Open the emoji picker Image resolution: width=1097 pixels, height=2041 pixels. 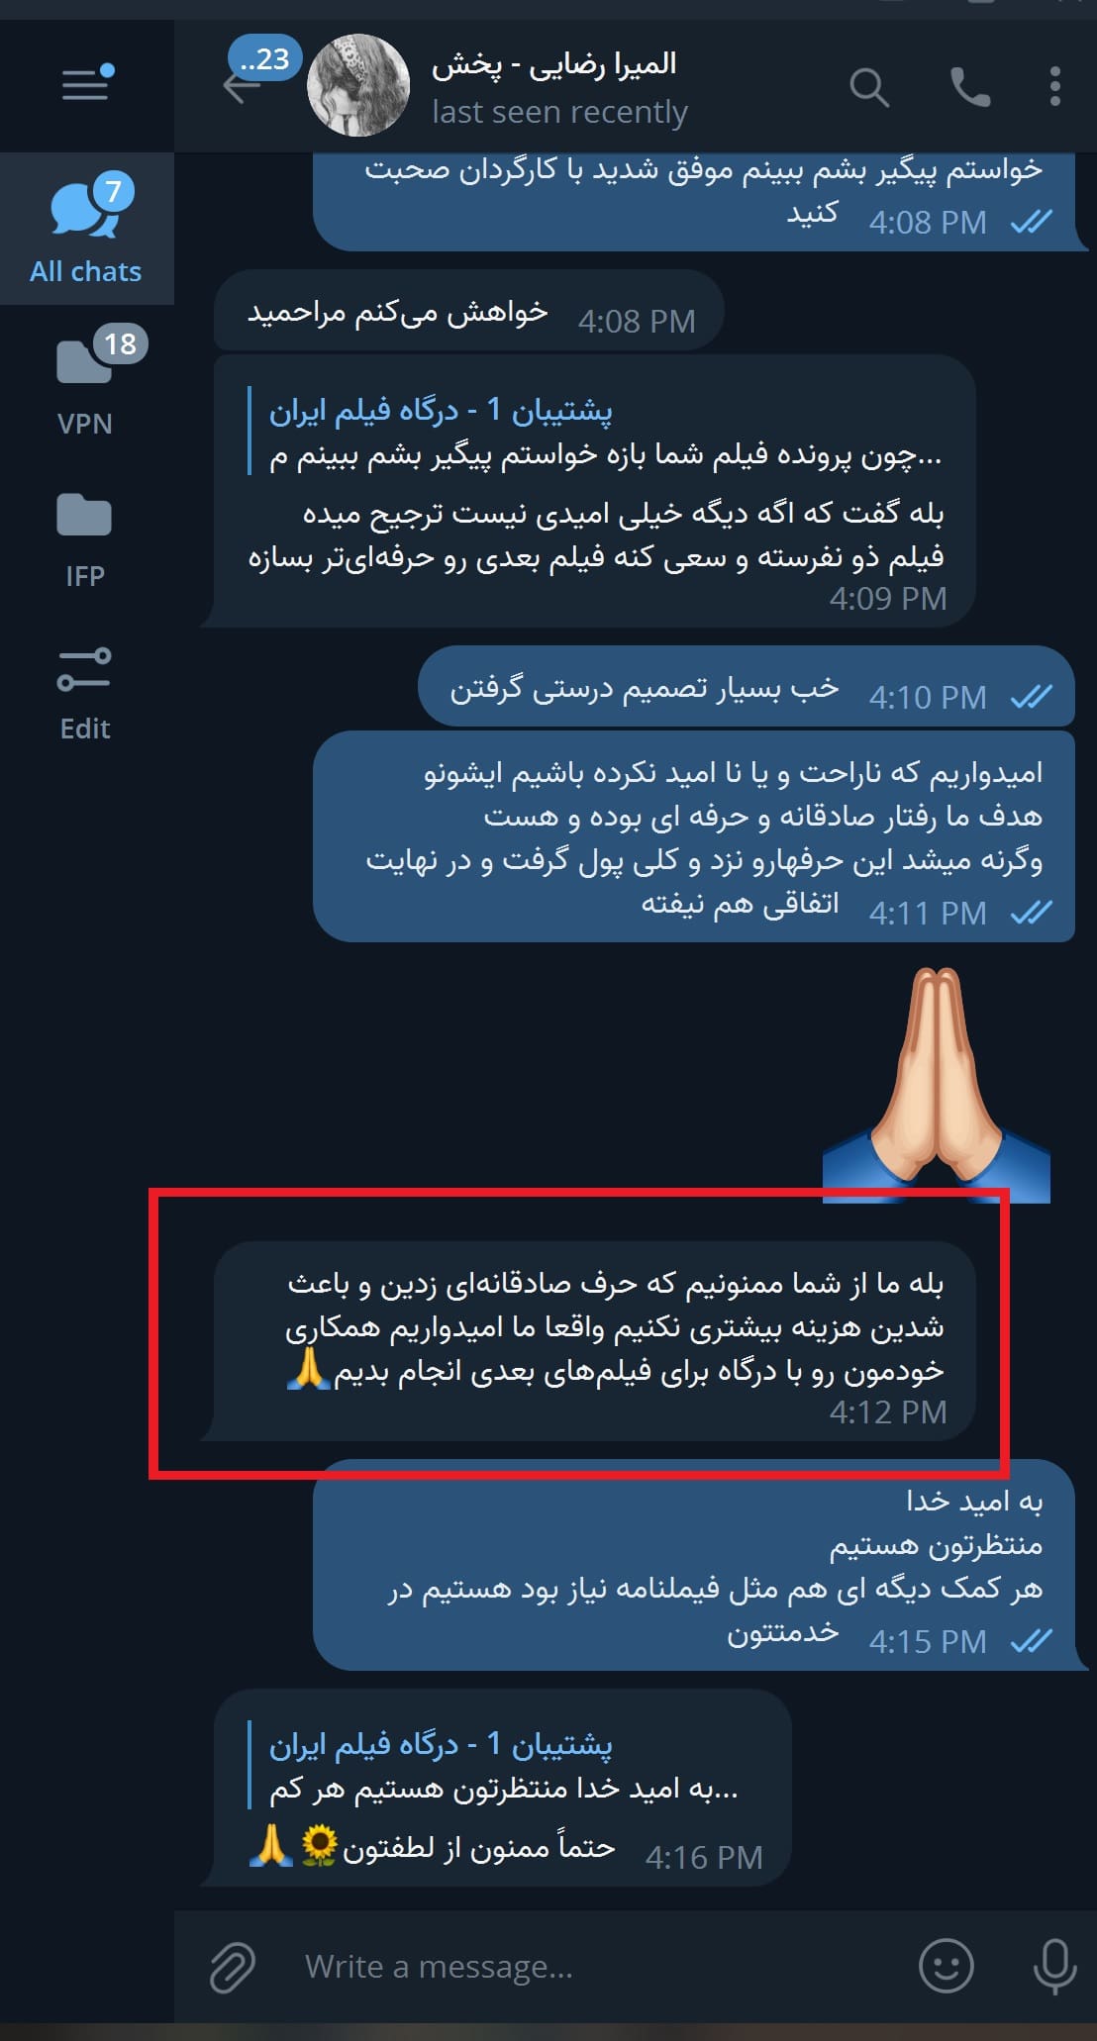click(x=947, y=1965)
